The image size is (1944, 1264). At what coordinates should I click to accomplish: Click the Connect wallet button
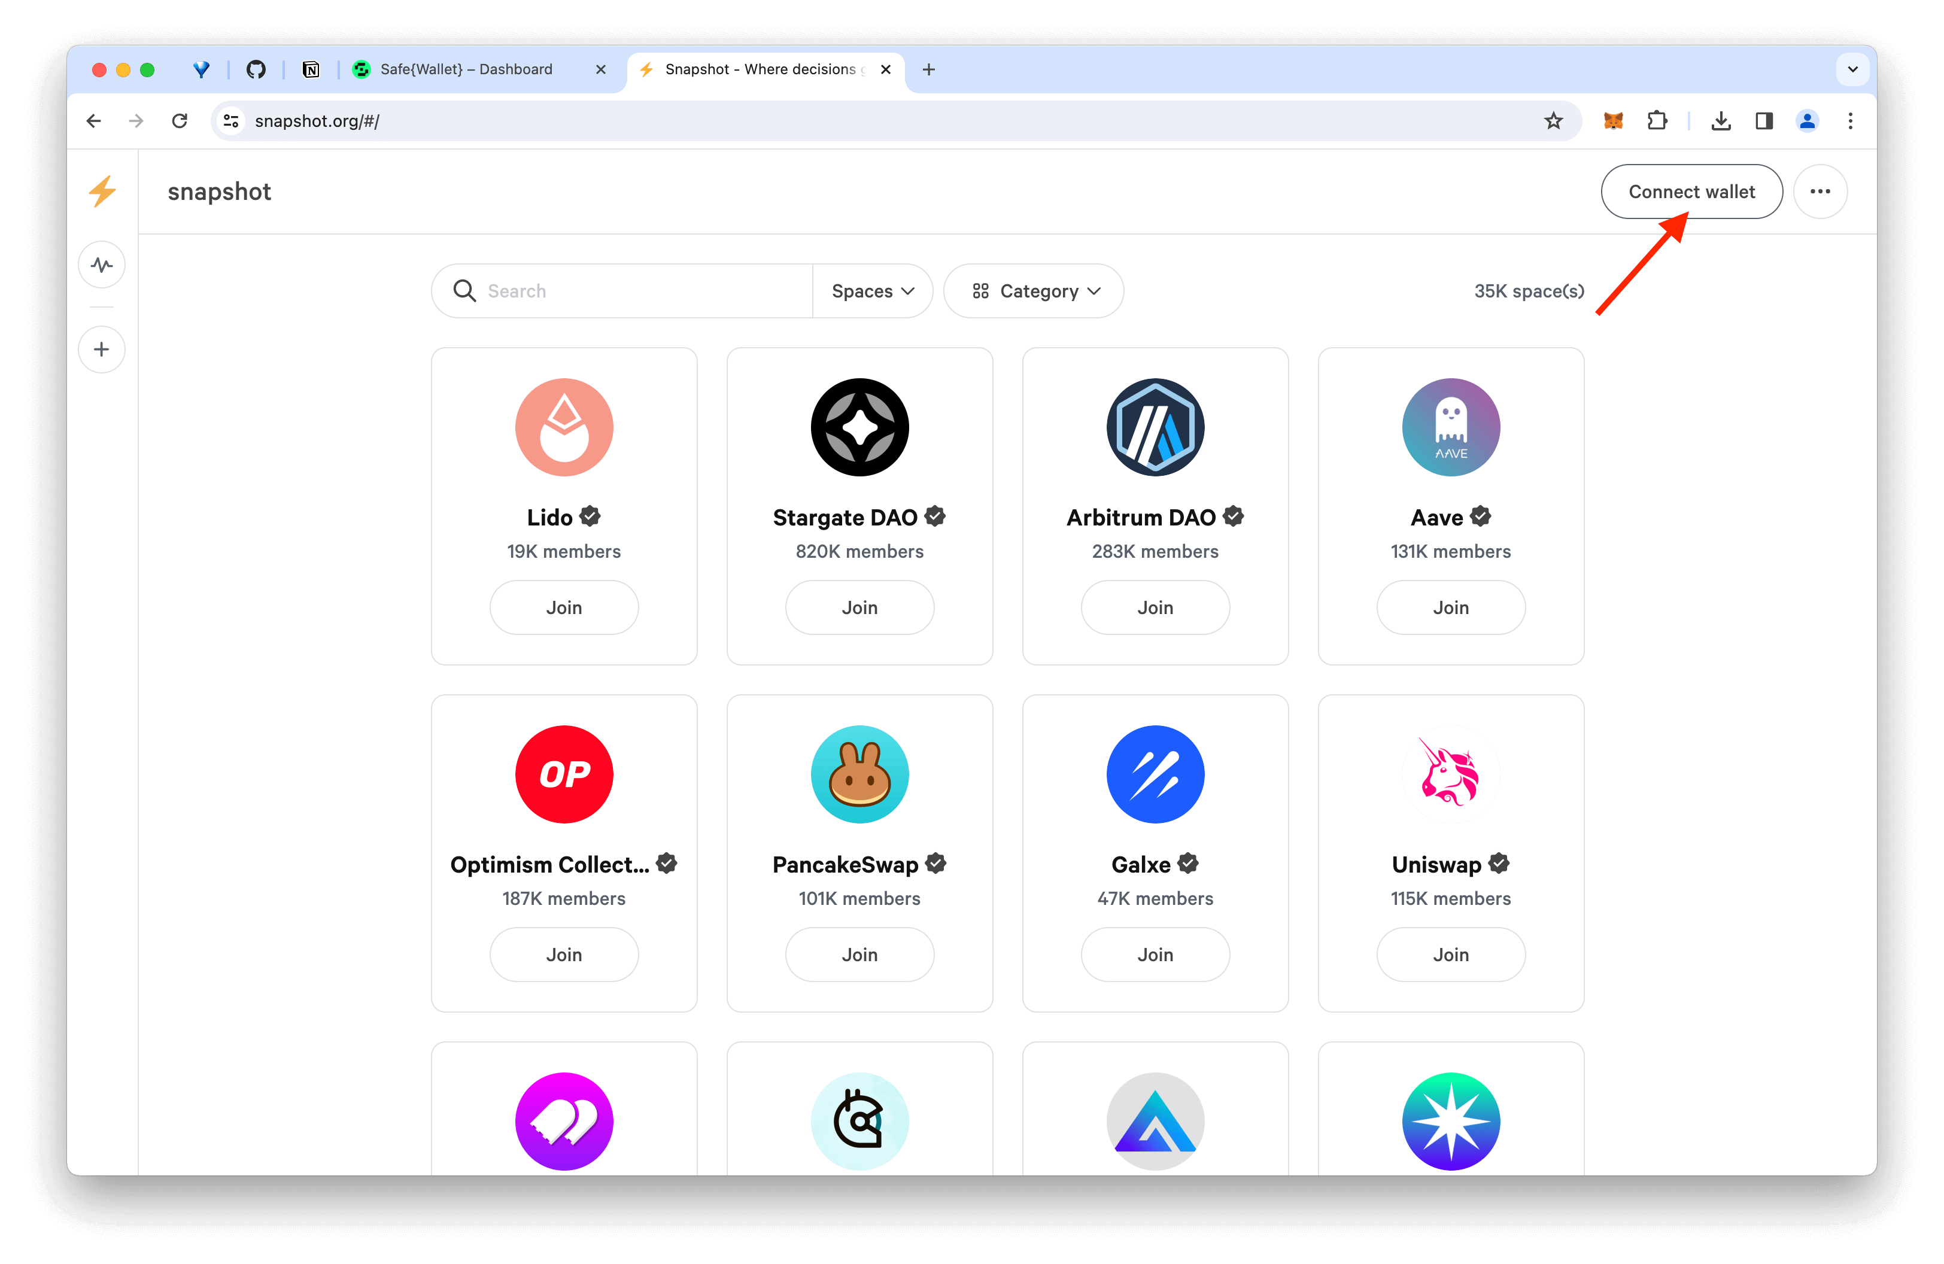click(1691, 191)
